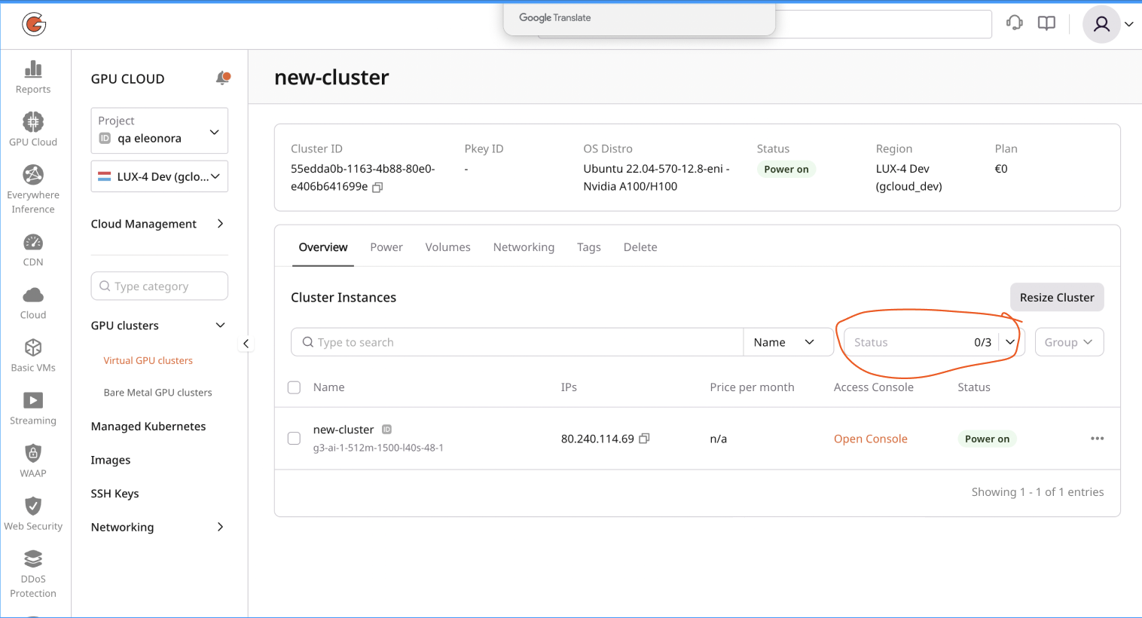1142x618 pixels.
Task: Open the Streaming section in the sidebar
Action: pos(32,407)
